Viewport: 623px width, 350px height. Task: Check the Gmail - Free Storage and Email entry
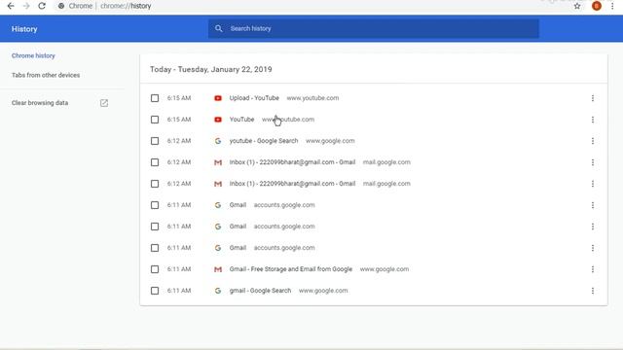pyautogui.click(x=155, y=269)
